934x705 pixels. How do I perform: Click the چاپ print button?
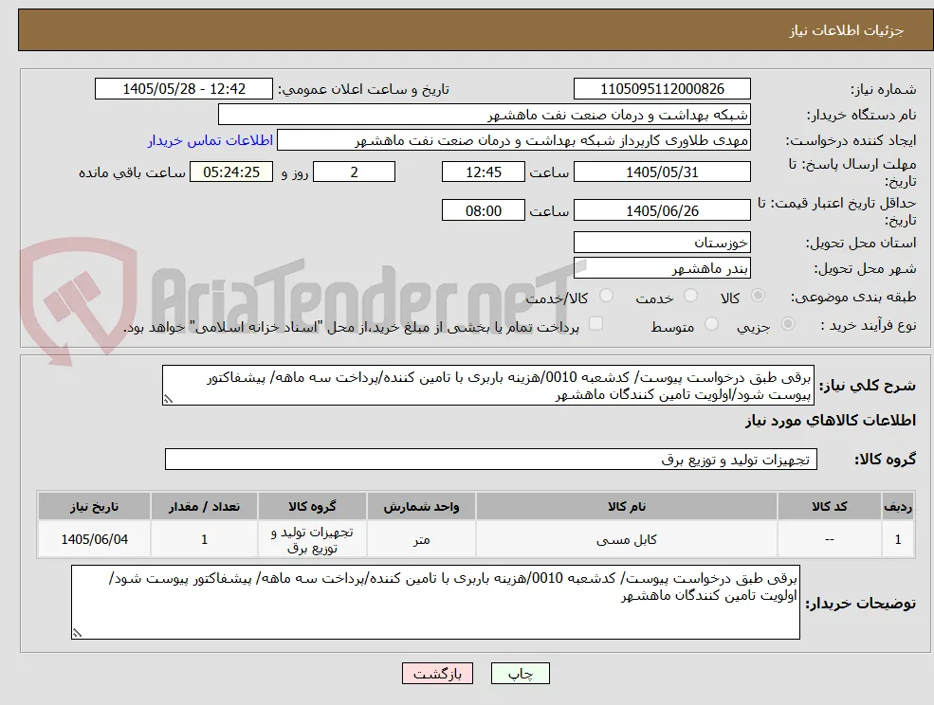tap(520, 674)
